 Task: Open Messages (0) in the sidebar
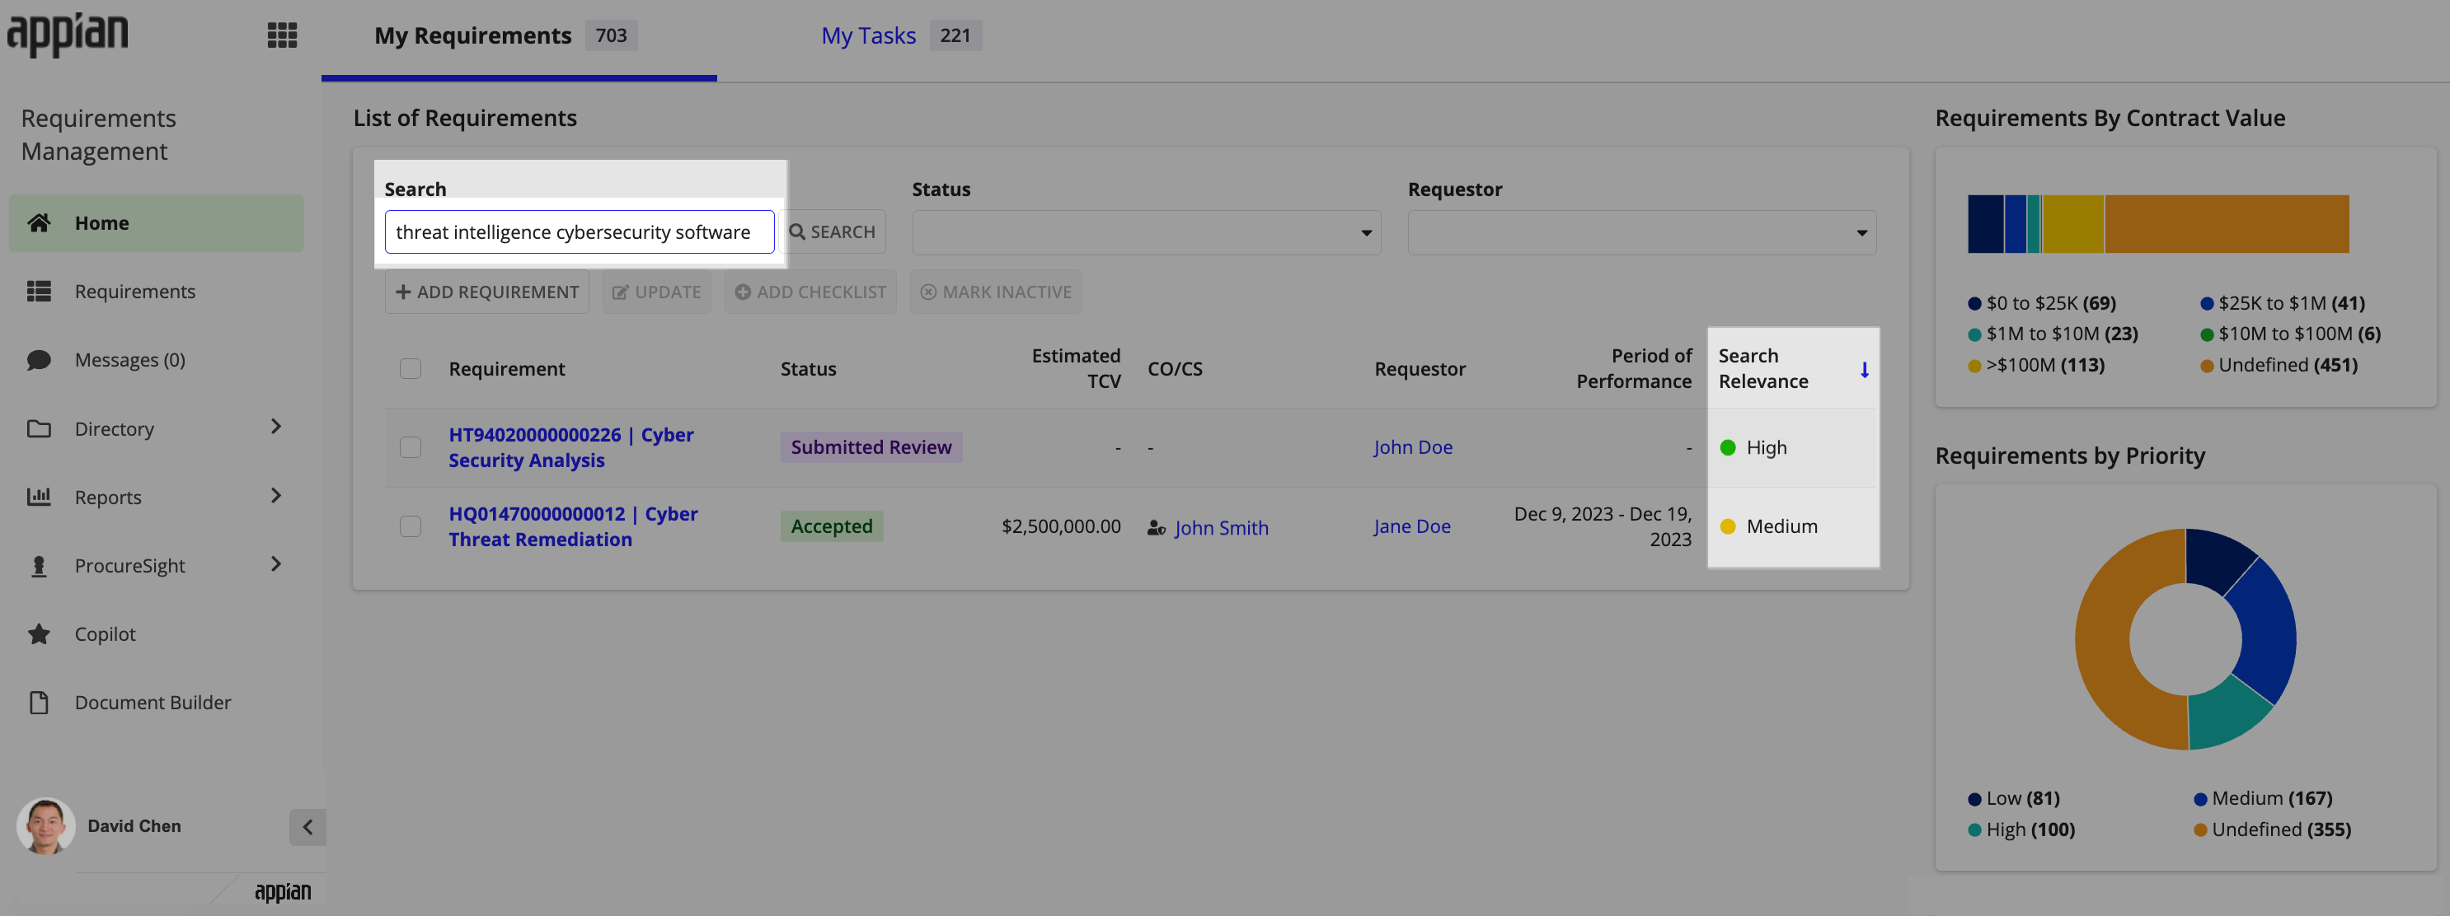(x=157, y=360)
